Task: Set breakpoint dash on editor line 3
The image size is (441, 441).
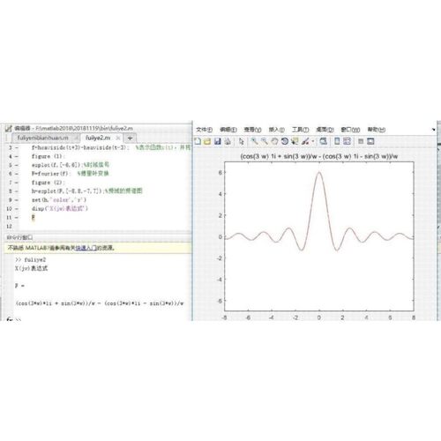Action: pyautogui.click(x=17, y=147)
